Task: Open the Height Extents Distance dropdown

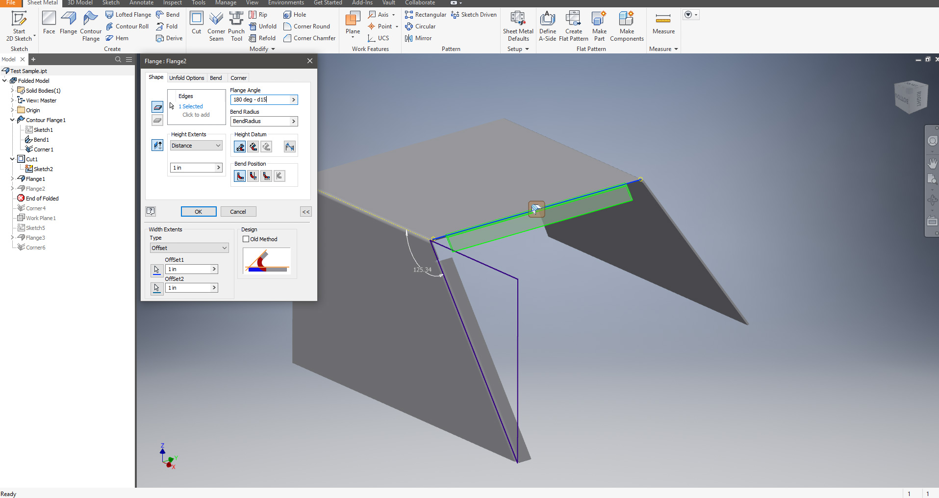Action: [x=196, y=145]
